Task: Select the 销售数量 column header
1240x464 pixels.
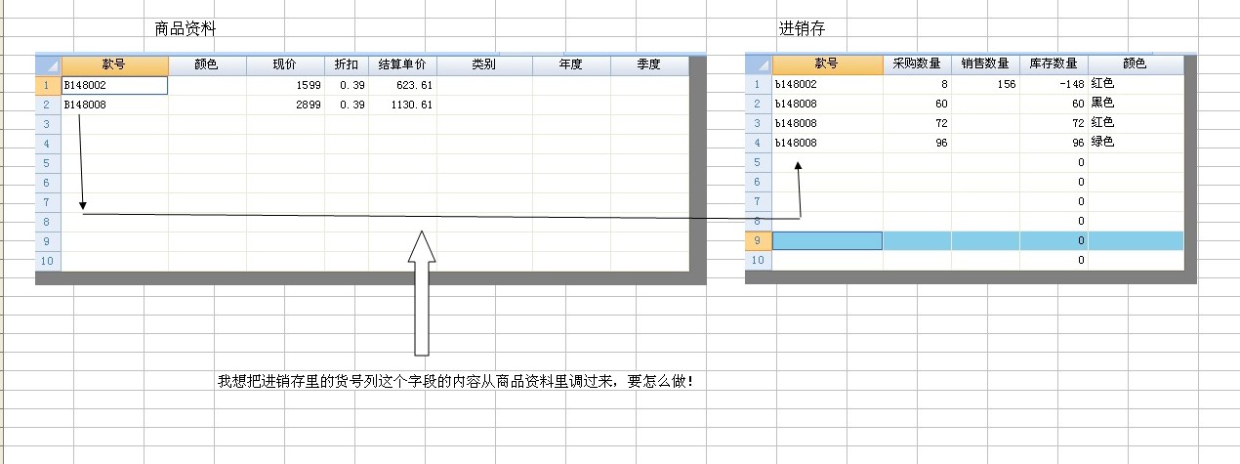Action: (985, 64)
